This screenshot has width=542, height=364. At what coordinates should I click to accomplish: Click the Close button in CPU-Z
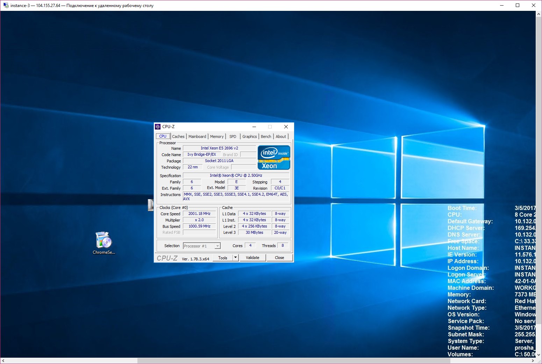click(279, 258)
